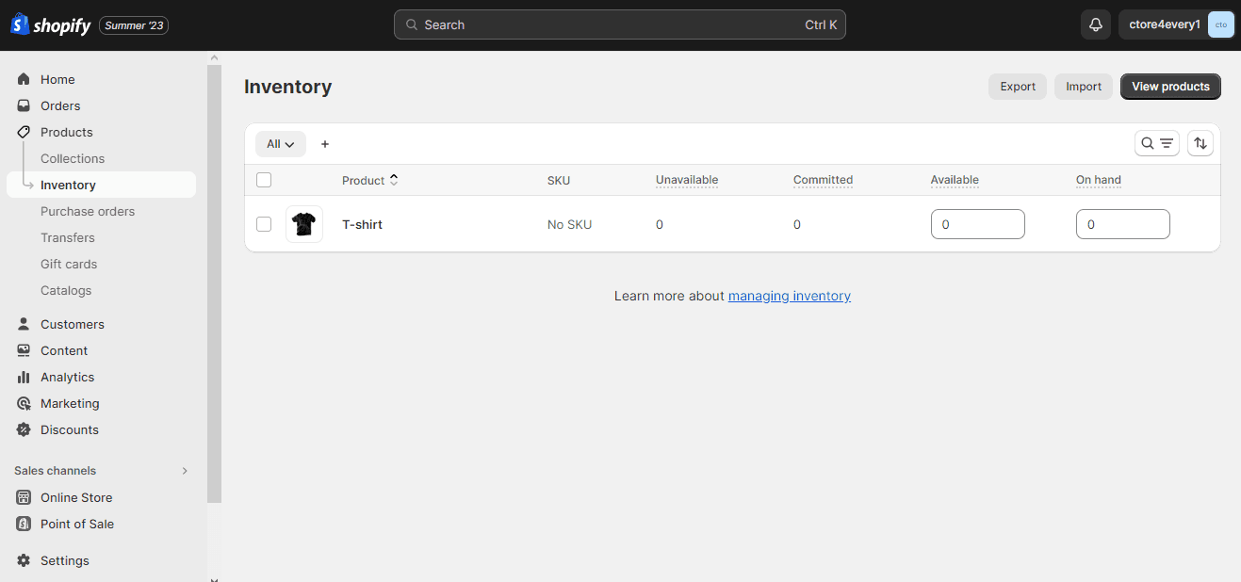Open search and filter button
Image resolution: width=1241 pixels, height=582 pixels.
point(1157,143)
